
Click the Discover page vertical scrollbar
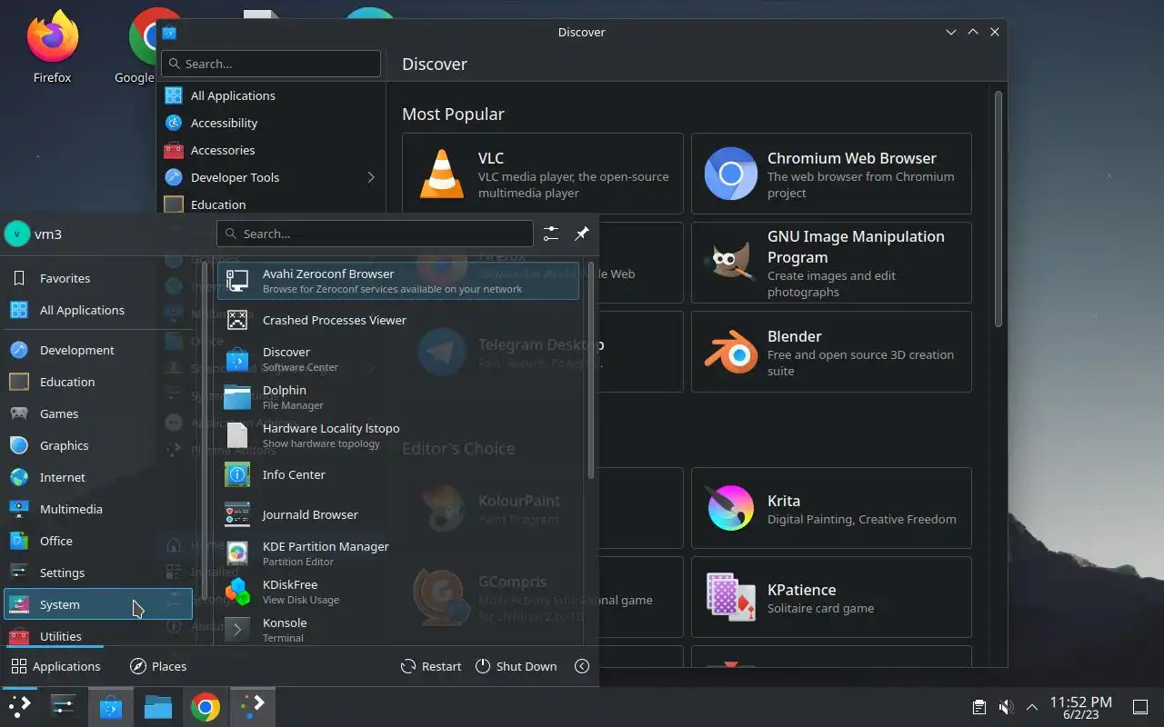[998, 209]
